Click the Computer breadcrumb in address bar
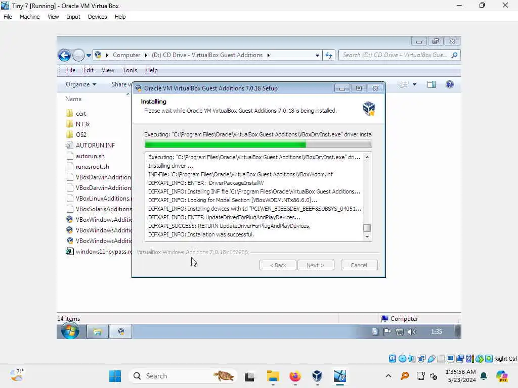This screenshot has width=518, height=388. pyautogui.click(x=126, y=55)
